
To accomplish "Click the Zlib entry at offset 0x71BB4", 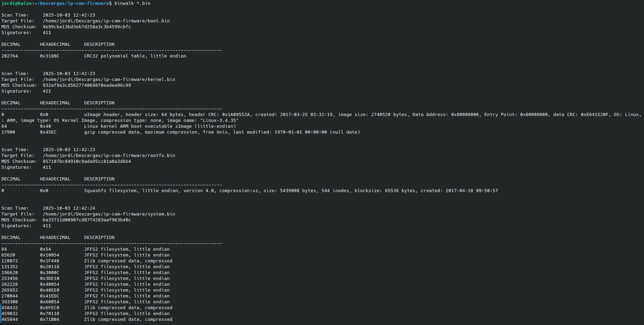I will [x=128, y=319].
